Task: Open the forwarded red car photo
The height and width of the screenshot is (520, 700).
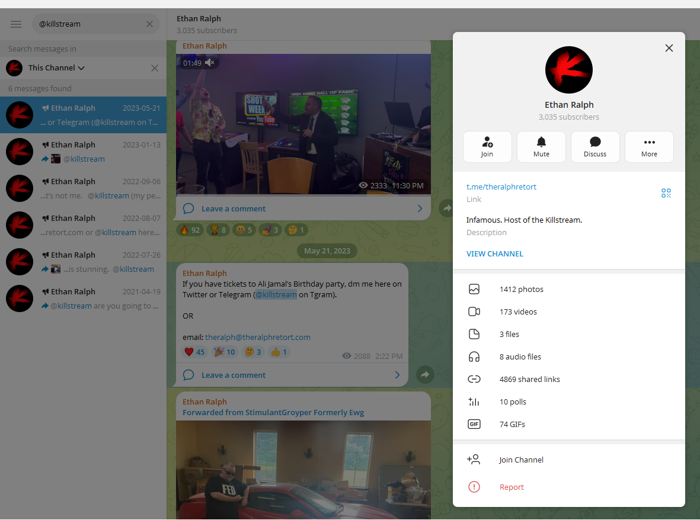Action: click(x=303, y=470)
